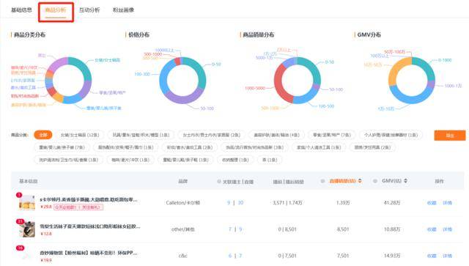This screenshot has width=469, height=266.
Task: Click 收藏 link for the socks product
Action: pyautogui.click(x=432, y=229)
